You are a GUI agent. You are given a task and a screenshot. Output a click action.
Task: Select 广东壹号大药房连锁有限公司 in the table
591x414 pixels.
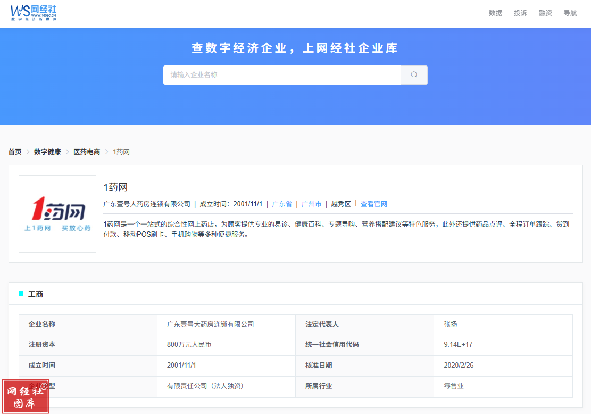[226, 325]
